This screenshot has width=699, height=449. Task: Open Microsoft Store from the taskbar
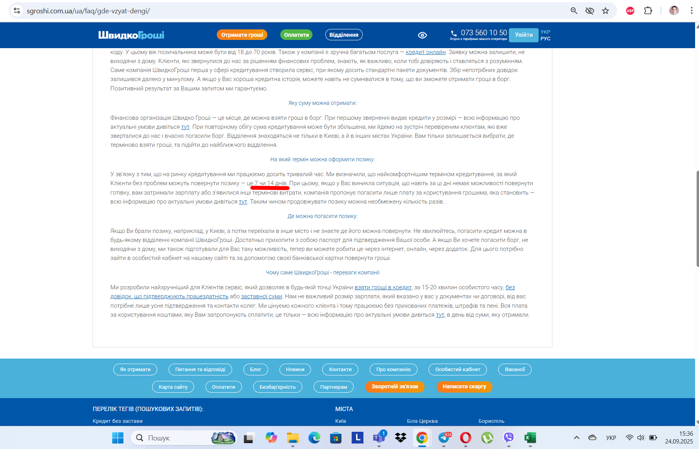(336, 438)
